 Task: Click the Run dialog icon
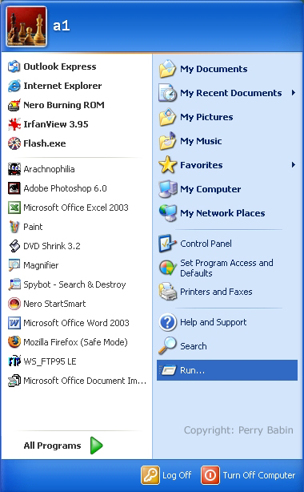[x=167, y=370]
